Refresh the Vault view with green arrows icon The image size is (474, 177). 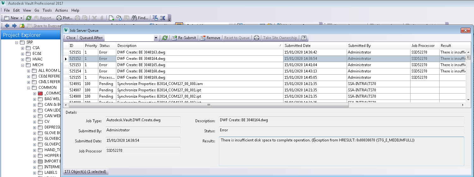click(29, 18)
